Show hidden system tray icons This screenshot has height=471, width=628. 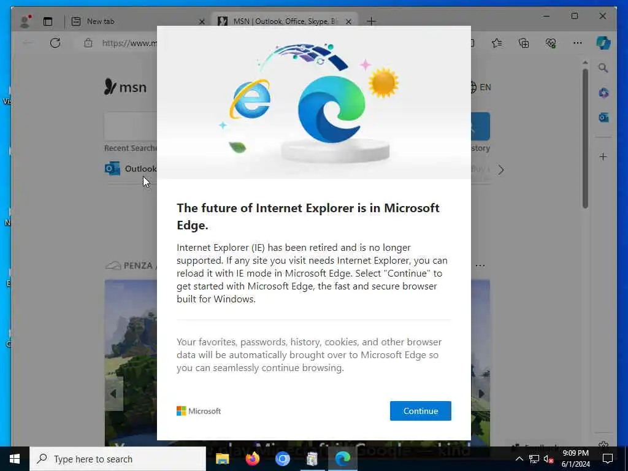pos(519,459)
